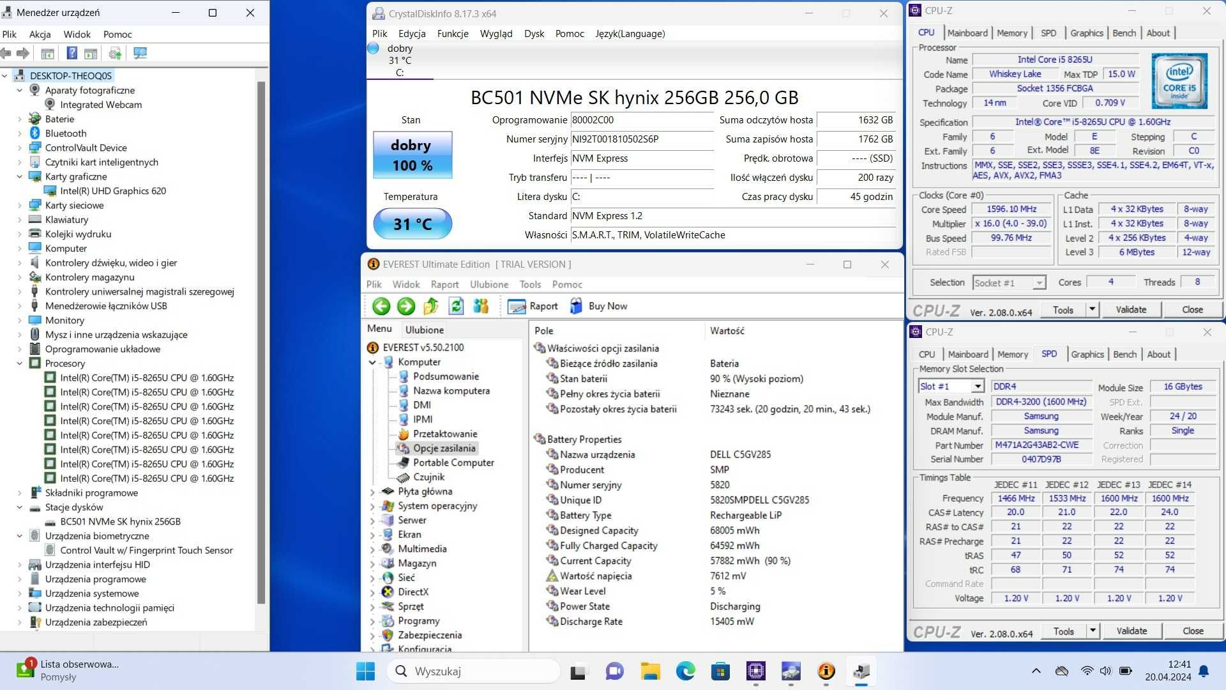Click the CPU-Z taskbar icon

[x=755, y=671]
